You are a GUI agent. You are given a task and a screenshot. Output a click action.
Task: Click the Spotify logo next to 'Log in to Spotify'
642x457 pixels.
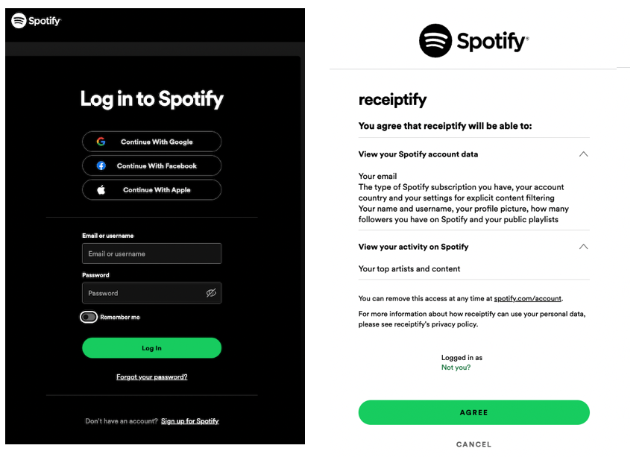coord(35,22)
